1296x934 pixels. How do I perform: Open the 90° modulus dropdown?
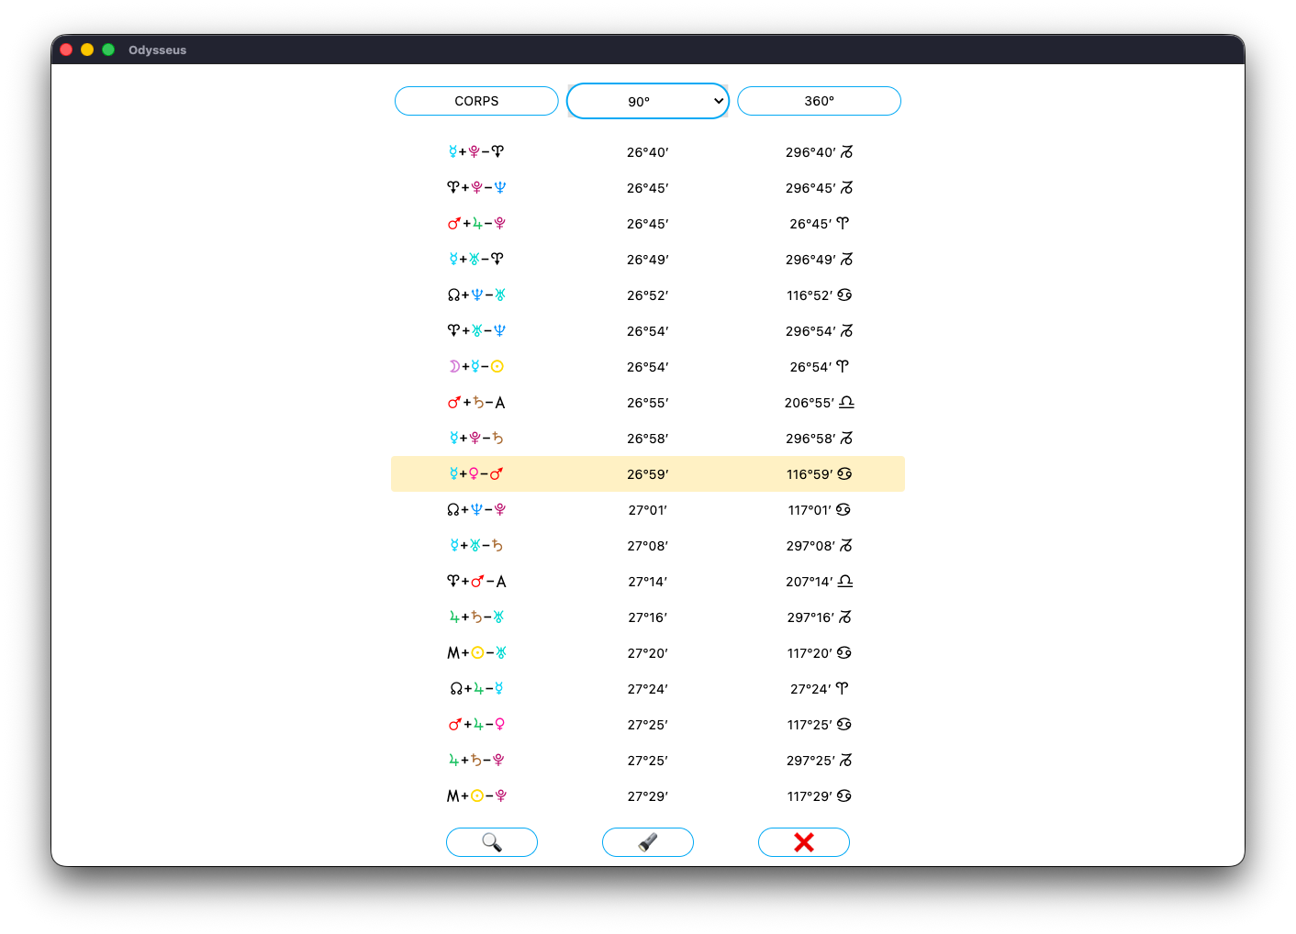(648, 101)
